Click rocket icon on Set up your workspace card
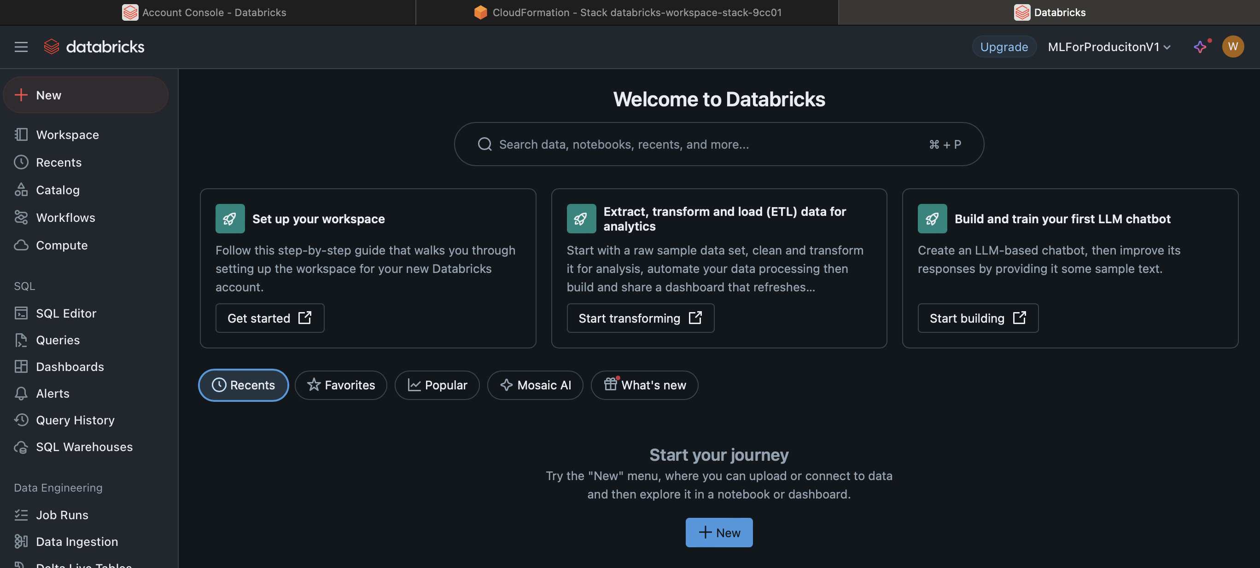Screen dimensions: 1260x568 point(230,219)
